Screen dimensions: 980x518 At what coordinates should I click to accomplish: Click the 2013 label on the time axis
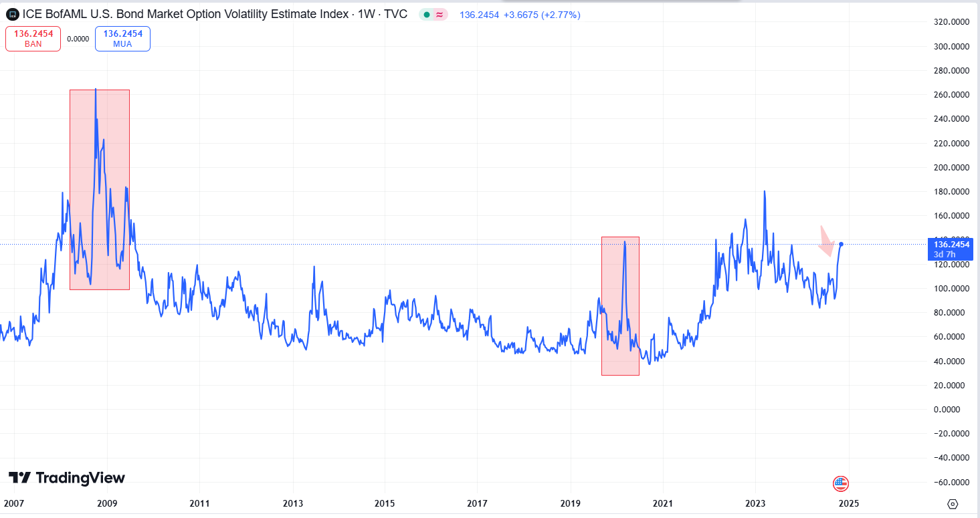pyautogui.click(x=292, y=503)
